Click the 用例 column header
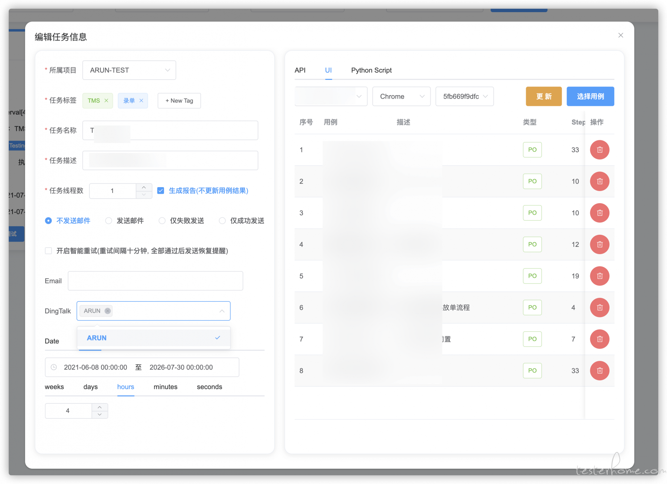667x484 pixels. (x=330, y=122)
